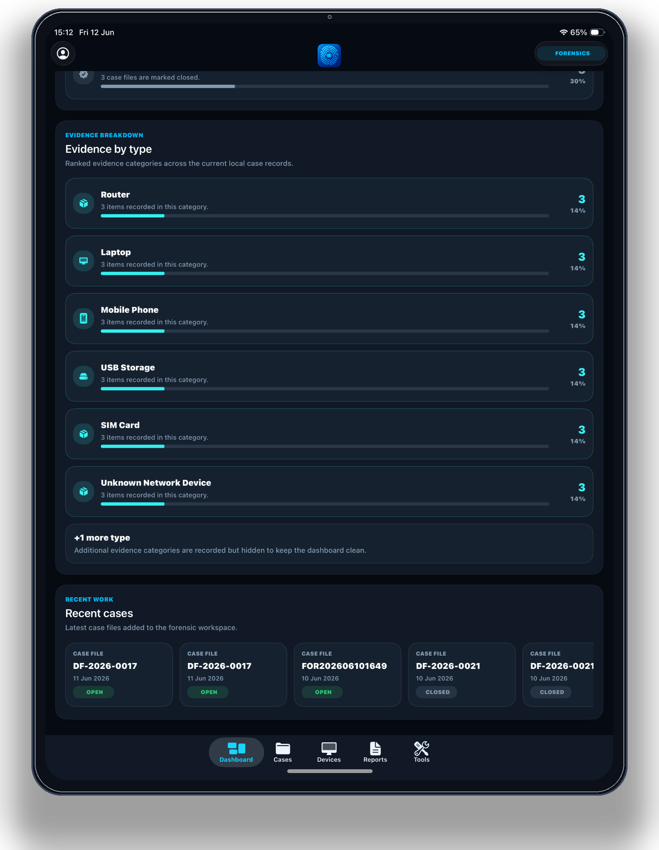Click the Router progress bar

click(325, 216)
